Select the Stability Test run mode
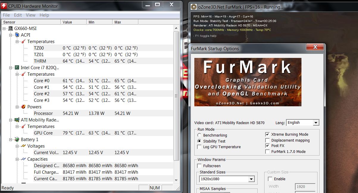 (x=199, y=141)
